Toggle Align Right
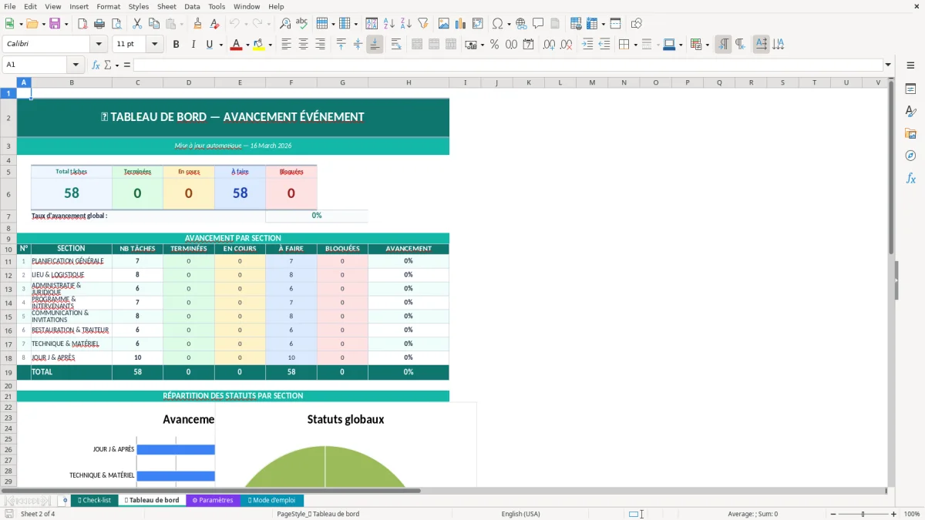925x520 pixels. (319, 45)
